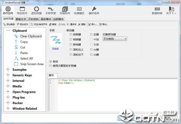This screenshot has width=181, height=124.
Task: Expand the Internal category
Action: [x=8, y=80]
